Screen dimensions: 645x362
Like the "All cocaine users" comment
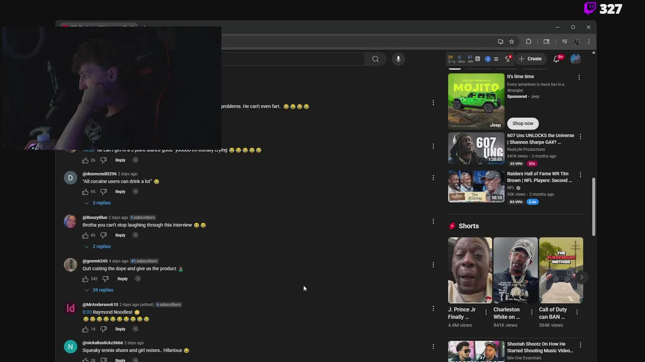pyautogui.click(x=85, y=192)
